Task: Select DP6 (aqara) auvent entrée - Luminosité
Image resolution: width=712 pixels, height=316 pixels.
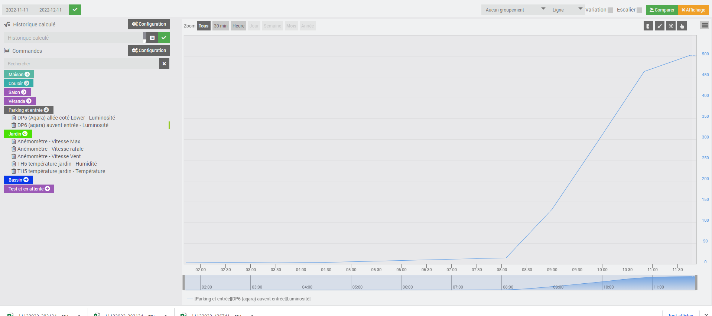Action: point(63,125)
